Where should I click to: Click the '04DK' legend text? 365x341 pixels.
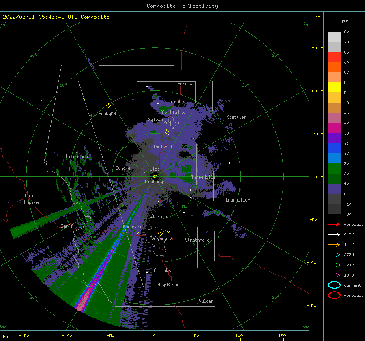(x=349, y=235)
